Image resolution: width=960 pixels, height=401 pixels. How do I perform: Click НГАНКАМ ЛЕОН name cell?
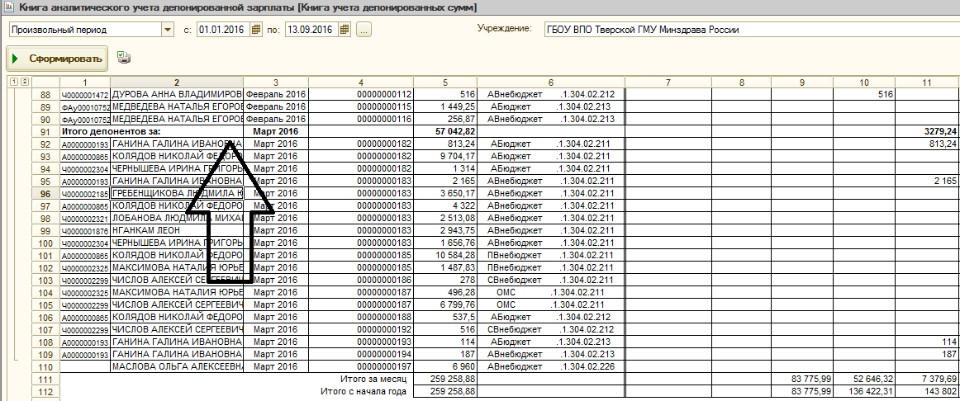pyautogui.click(x=176, y=230)
